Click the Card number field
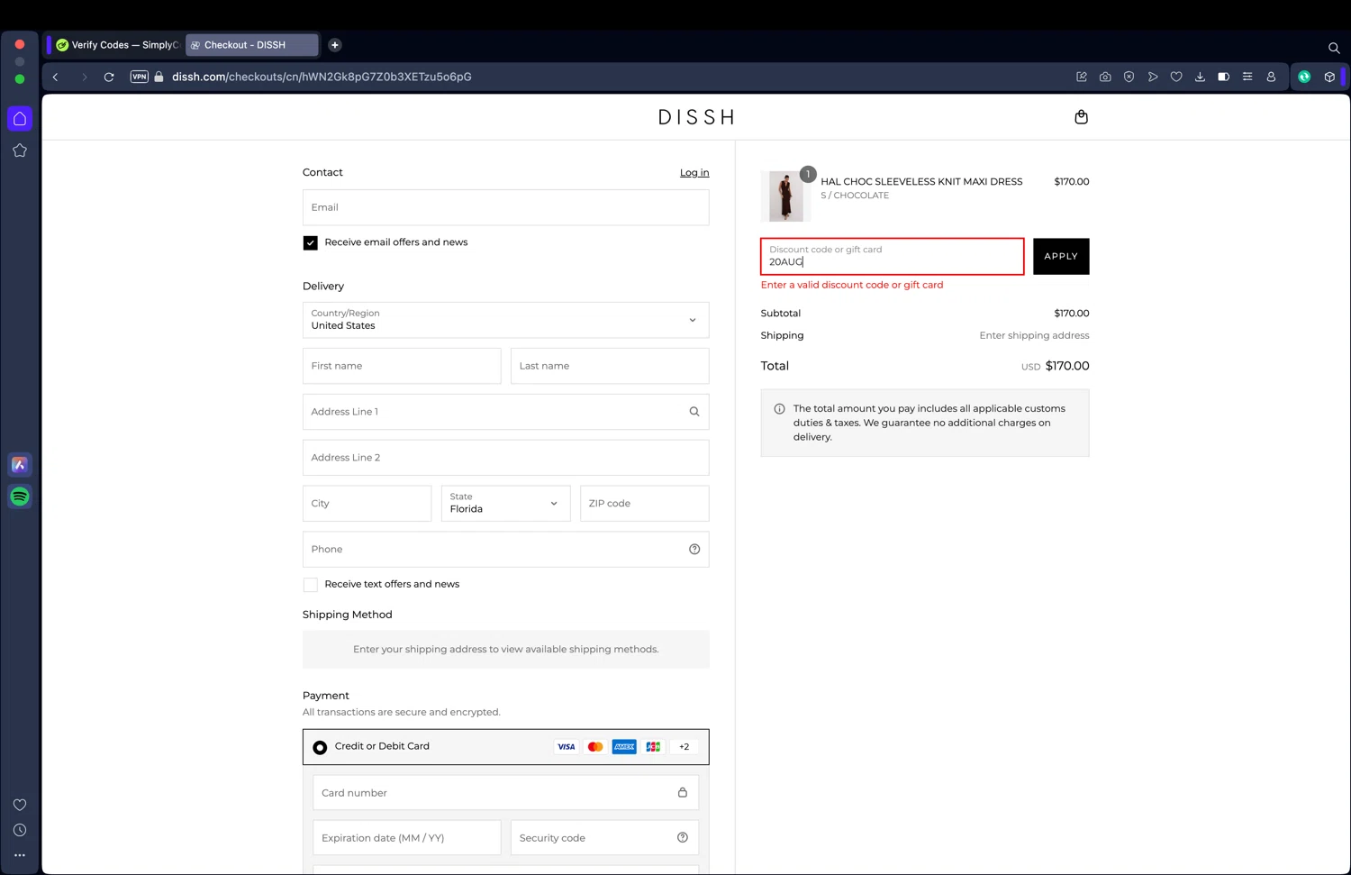This screenshot has width=1351, height=875. pyautogui.click(x=506, y=793)
